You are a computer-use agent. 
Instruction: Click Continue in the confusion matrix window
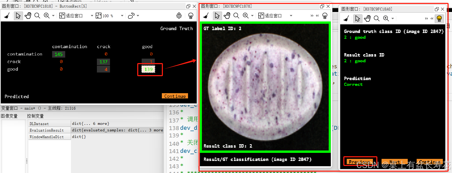(175, 96)
